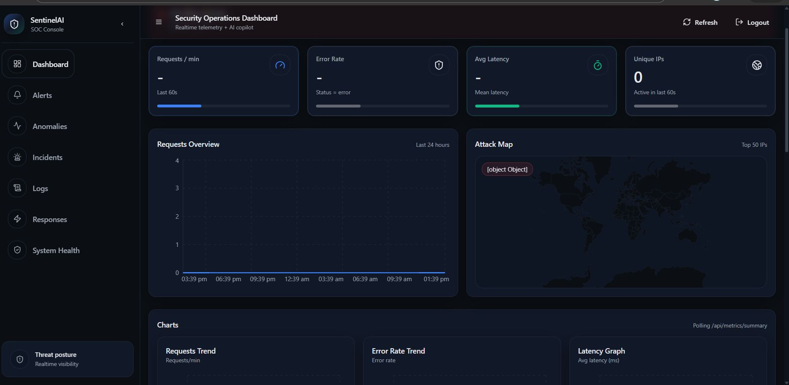Viewport: 789px width, 385px height.
Task: Click the blue Requests per min progress bar
Action: pos(179,106)
